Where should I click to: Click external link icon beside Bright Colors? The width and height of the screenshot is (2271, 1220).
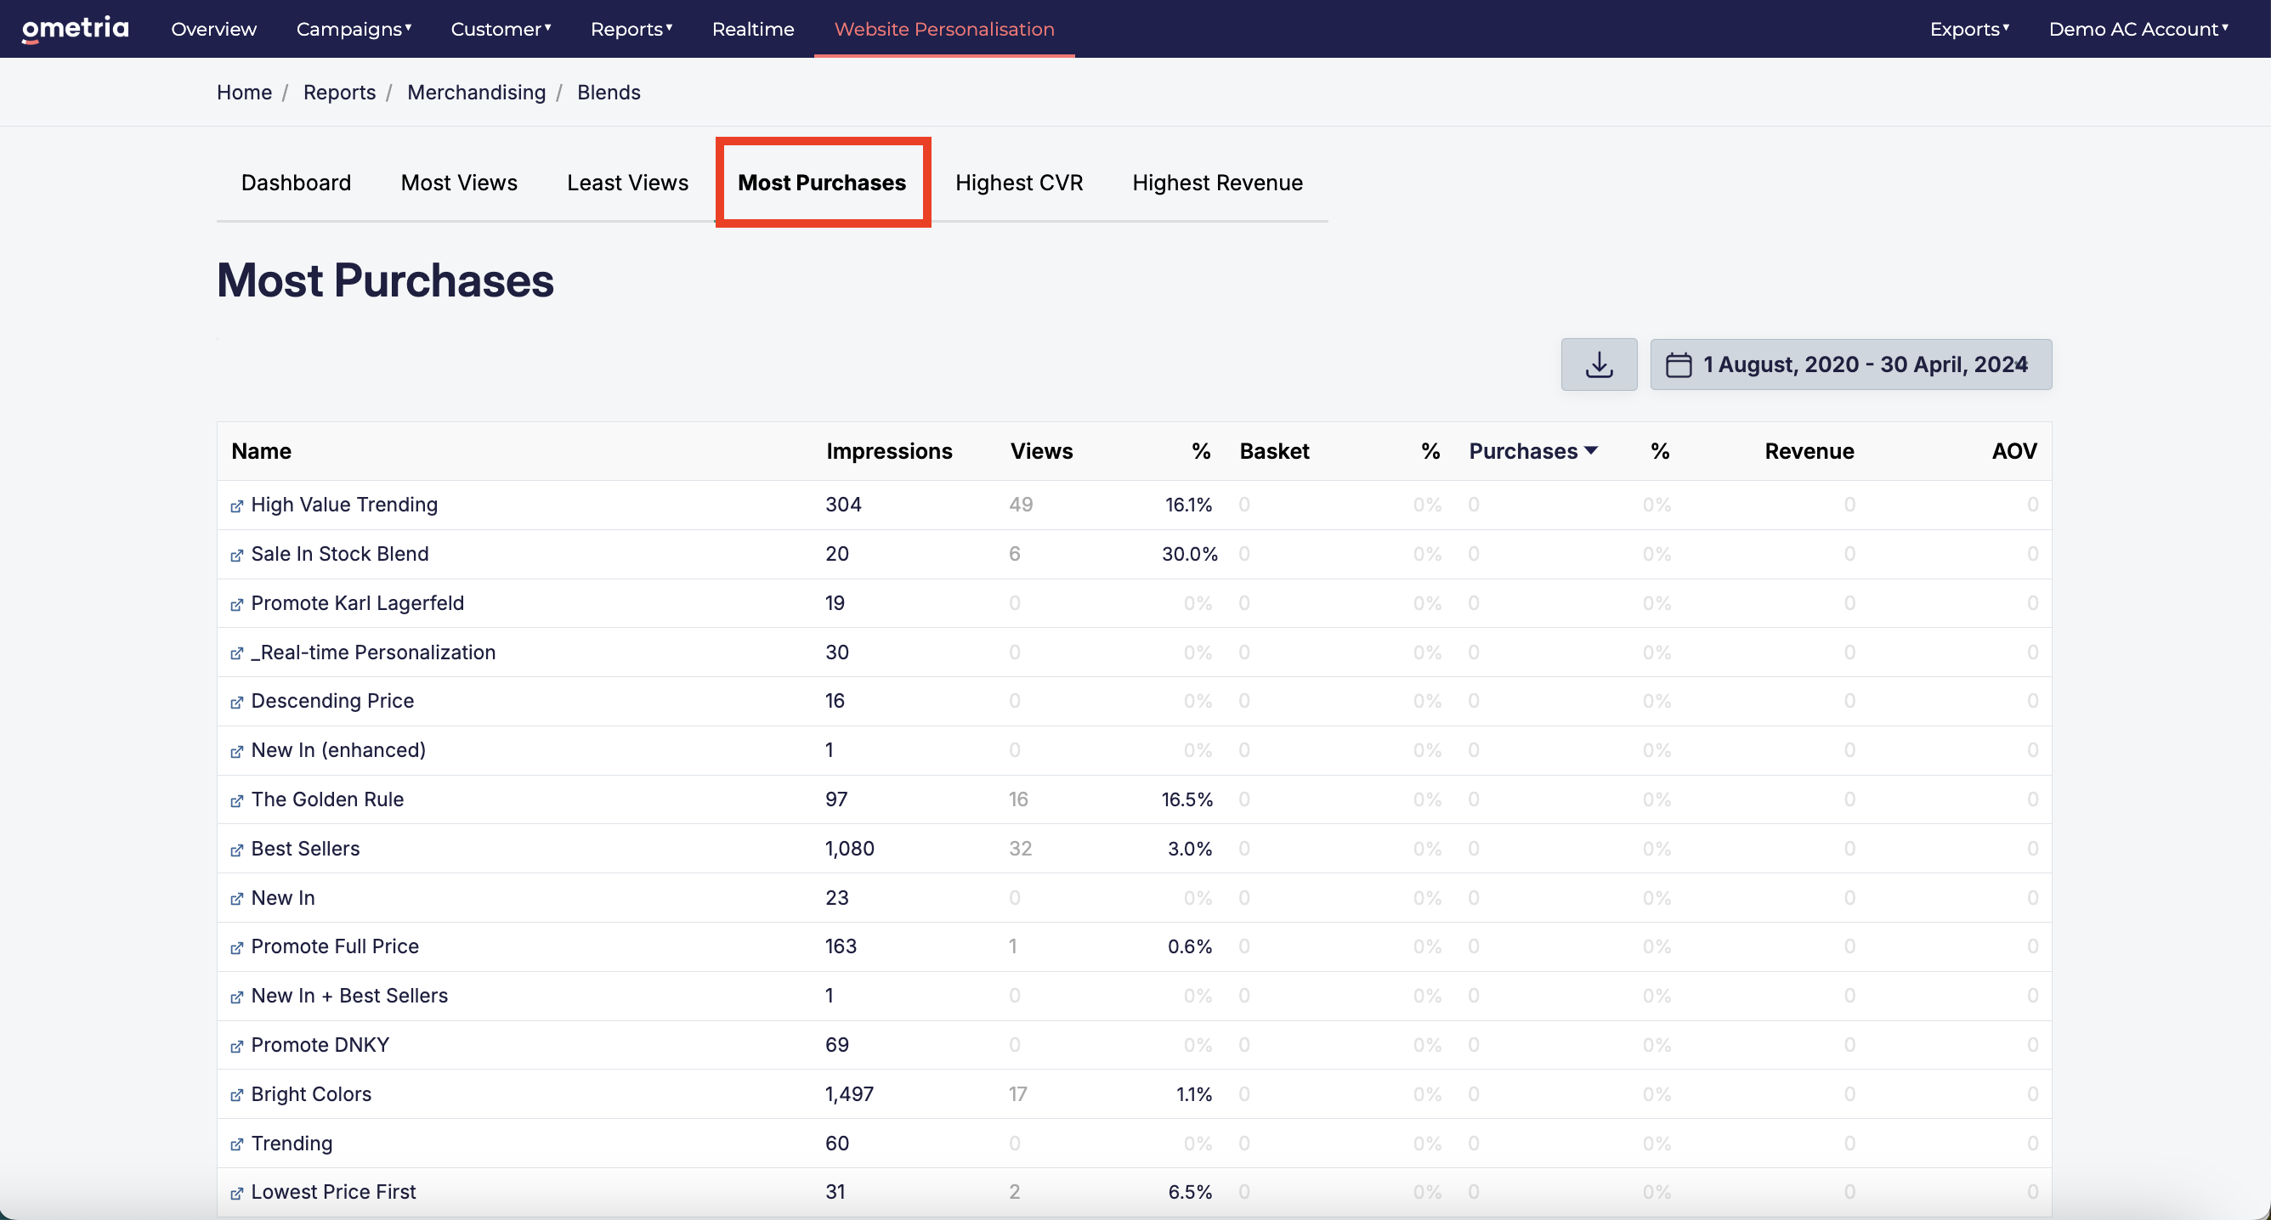coord(236,1095)
